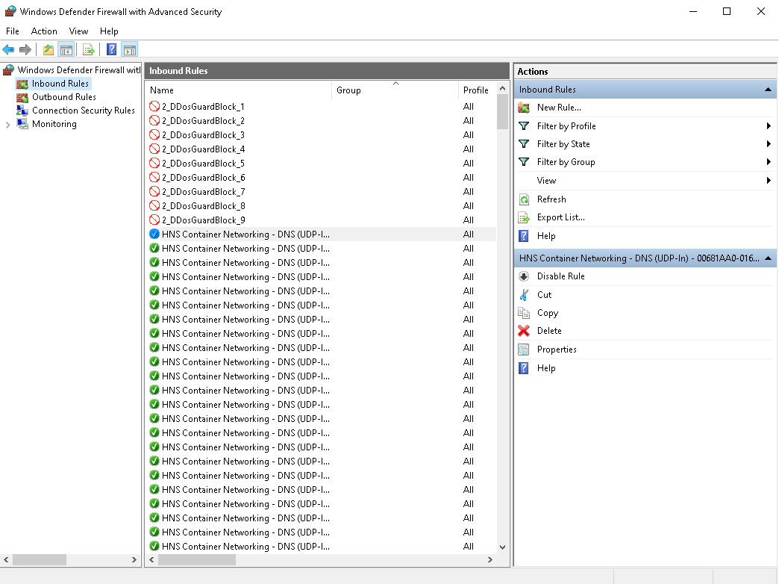Open the Filter by State submenu arrow
The image size is (779, 584).
769,144
